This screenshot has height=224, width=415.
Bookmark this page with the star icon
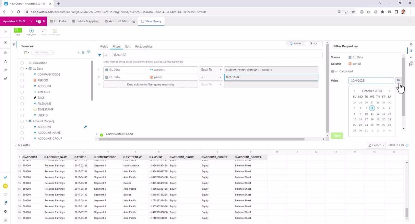(353, 12)
